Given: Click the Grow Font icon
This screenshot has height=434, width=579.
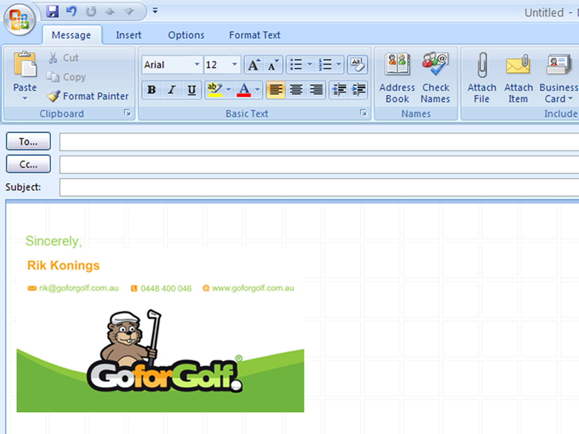Looking at the screenshot, I should 253,65.
